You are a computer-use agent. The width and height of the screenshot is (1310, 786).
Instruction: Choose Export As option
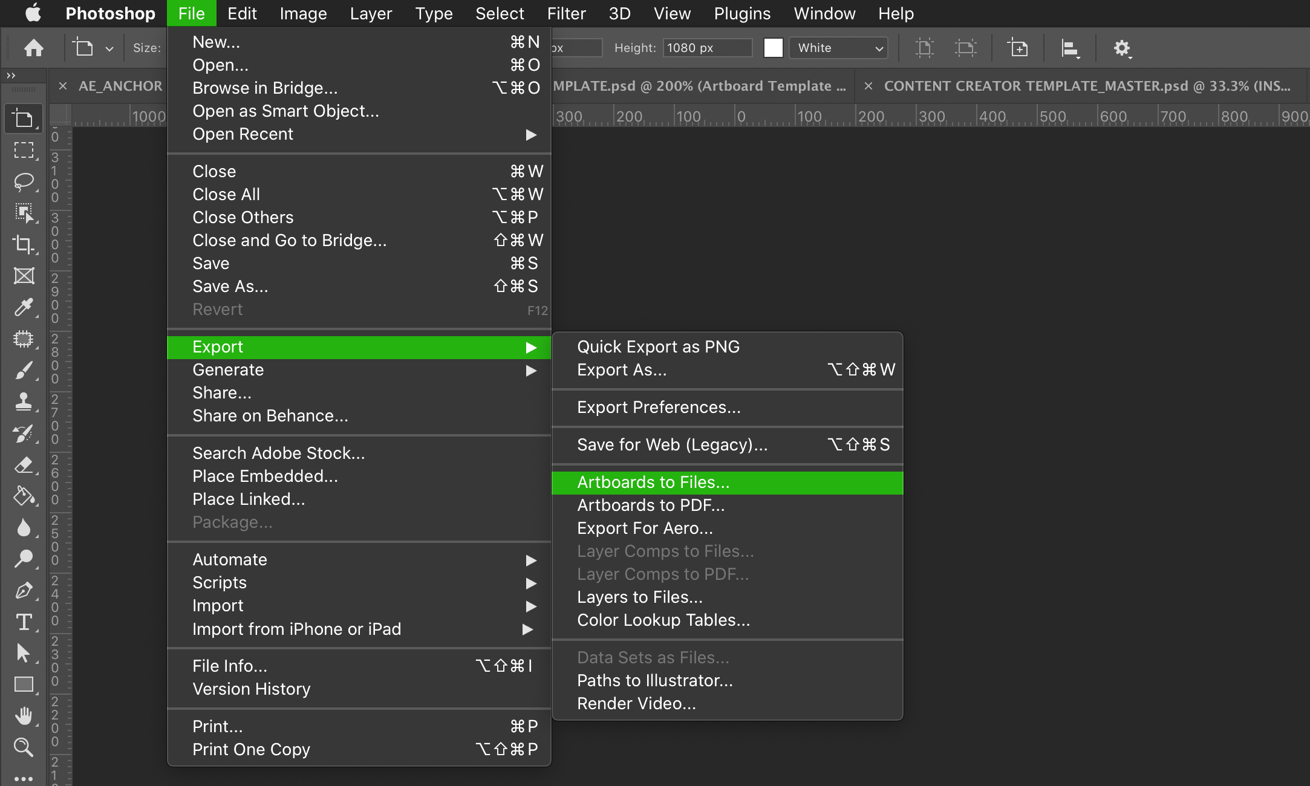[x=728, y=370]
